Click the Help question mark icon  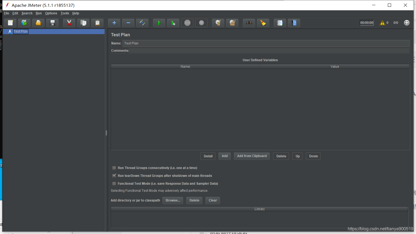tap(294, 23)
